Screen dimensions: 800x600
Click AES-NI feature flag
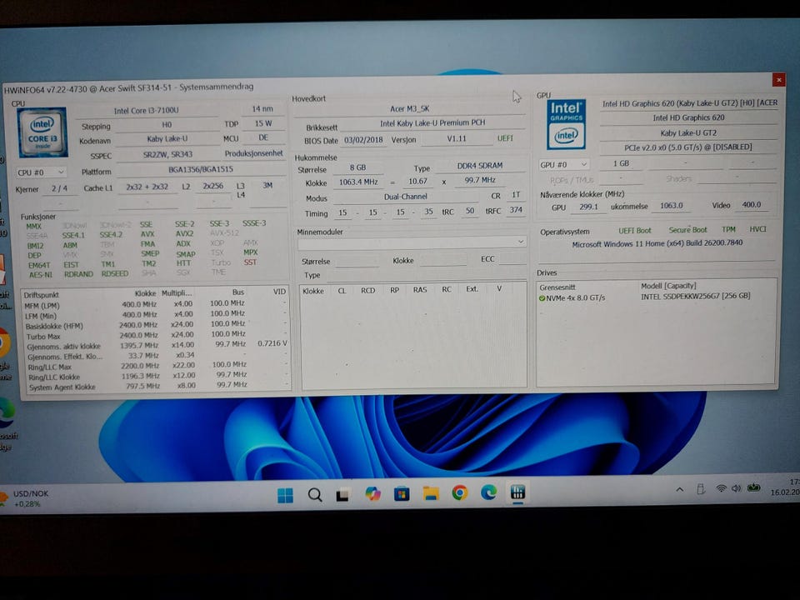(x=41, y=274)
